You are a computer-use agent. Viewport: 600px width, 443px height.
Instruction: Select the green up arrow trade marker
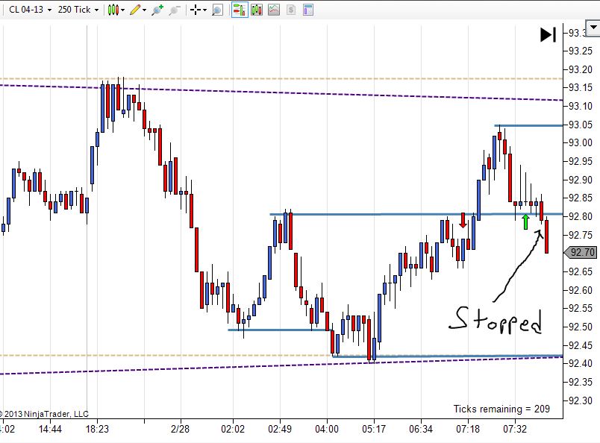(526, 221)
